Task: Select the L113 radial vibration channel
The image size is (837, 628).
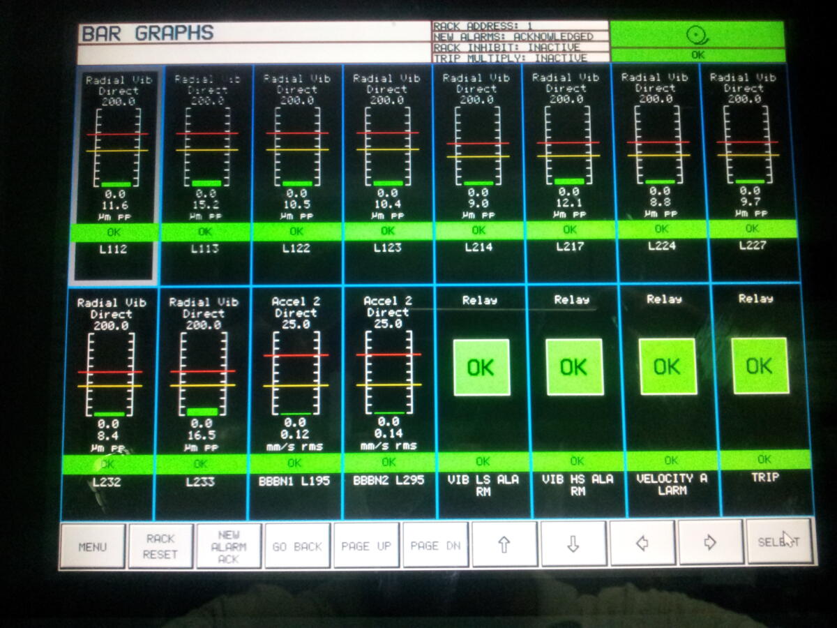Action: click(206, 174)
